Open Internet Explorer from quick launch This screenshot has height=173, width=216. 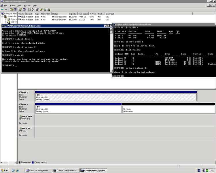[17, 170]
